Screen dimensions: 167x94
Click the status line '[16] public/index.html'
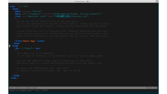[23, 88]
